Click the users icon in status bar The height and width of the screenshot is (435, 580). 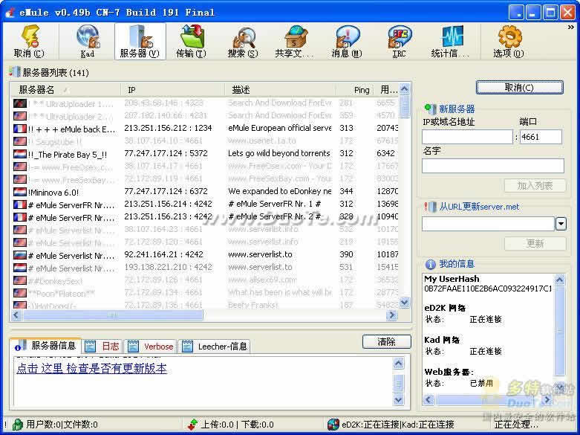point(17,425)
